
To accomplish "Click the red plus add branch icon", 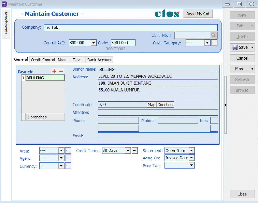I will pos(54,71).
